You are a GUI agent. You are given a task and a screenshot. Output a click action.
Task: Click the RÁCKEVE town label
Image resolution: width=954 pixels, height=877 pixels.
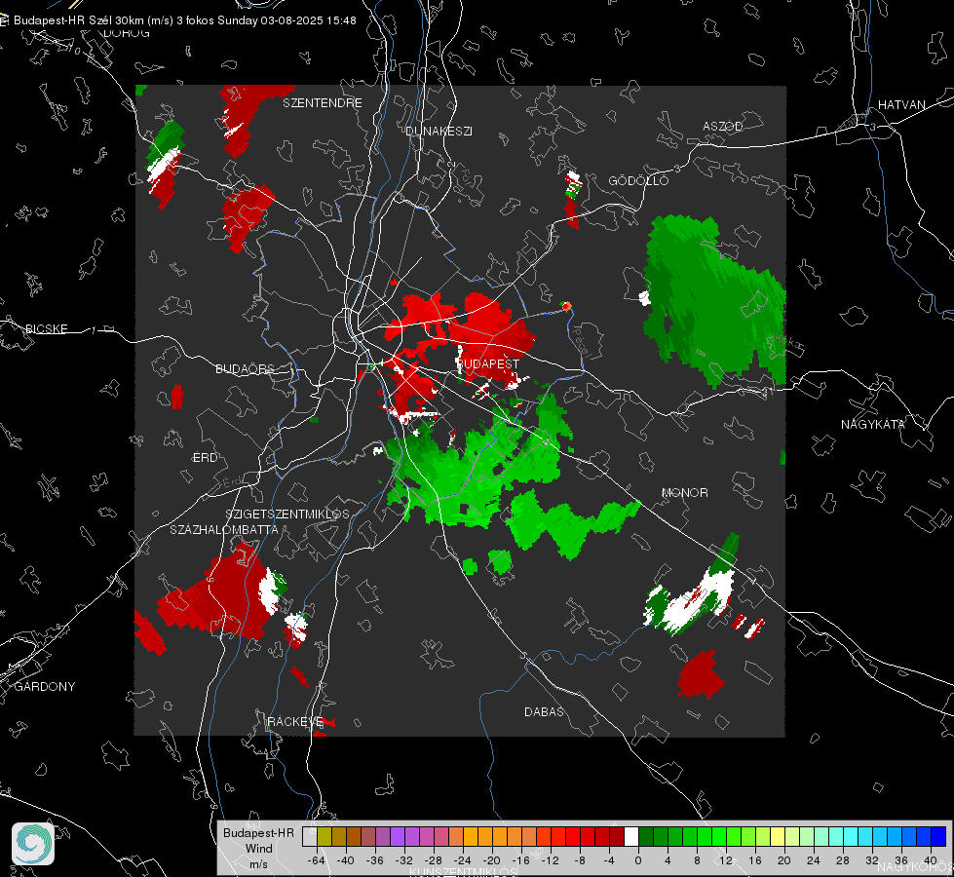tap(295, 722)
